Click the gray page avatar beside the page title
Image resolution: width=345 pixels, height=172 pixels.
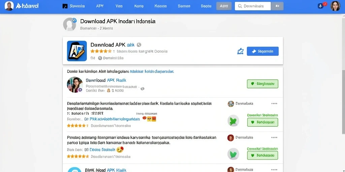click(69, 24)
